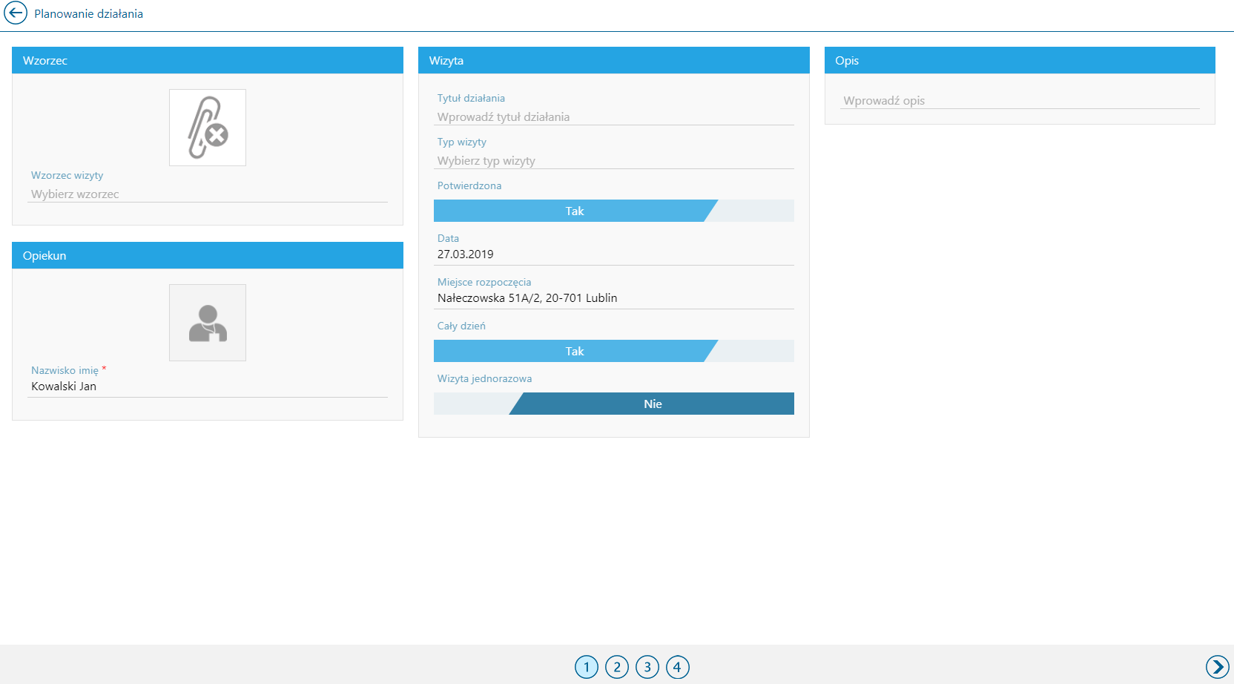Click the back arrow beside Planowanie działania
Screen dimensions: 1234x684
16,13
